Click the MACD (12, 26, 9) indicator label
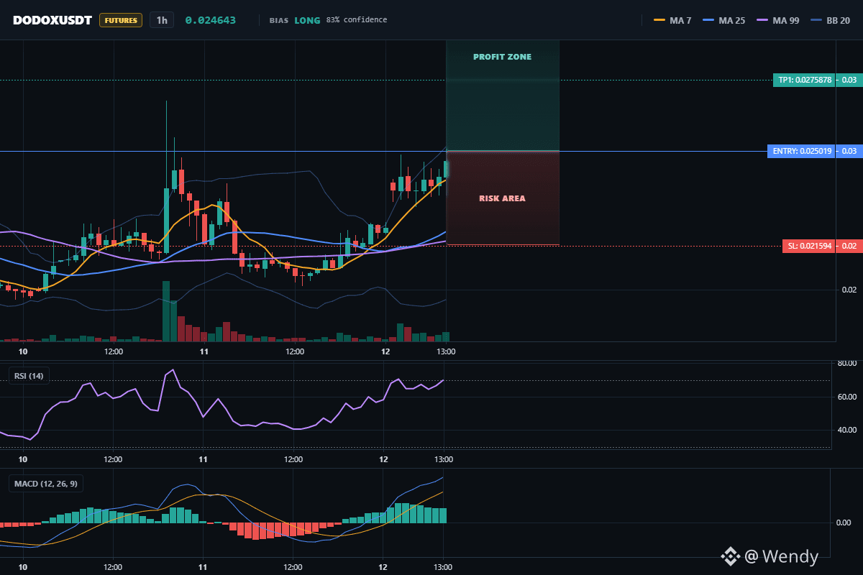Viewport: 863px width, 575px height. [46, 484]
